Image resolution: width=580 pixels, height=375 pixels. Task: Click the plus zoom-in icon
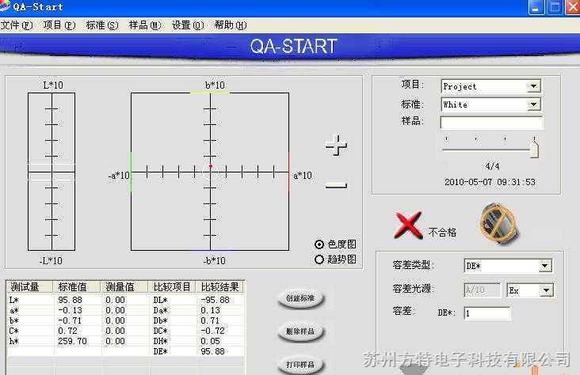point(336,145)
